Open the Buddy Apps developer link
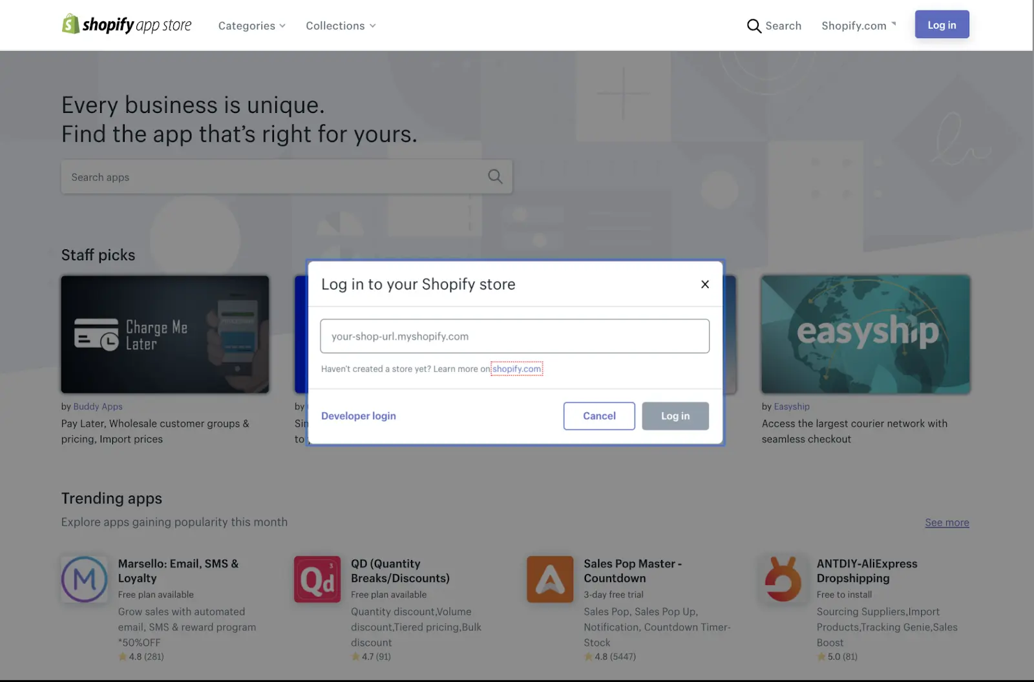This screenshot has width=1034, height=682. [98, 406]
